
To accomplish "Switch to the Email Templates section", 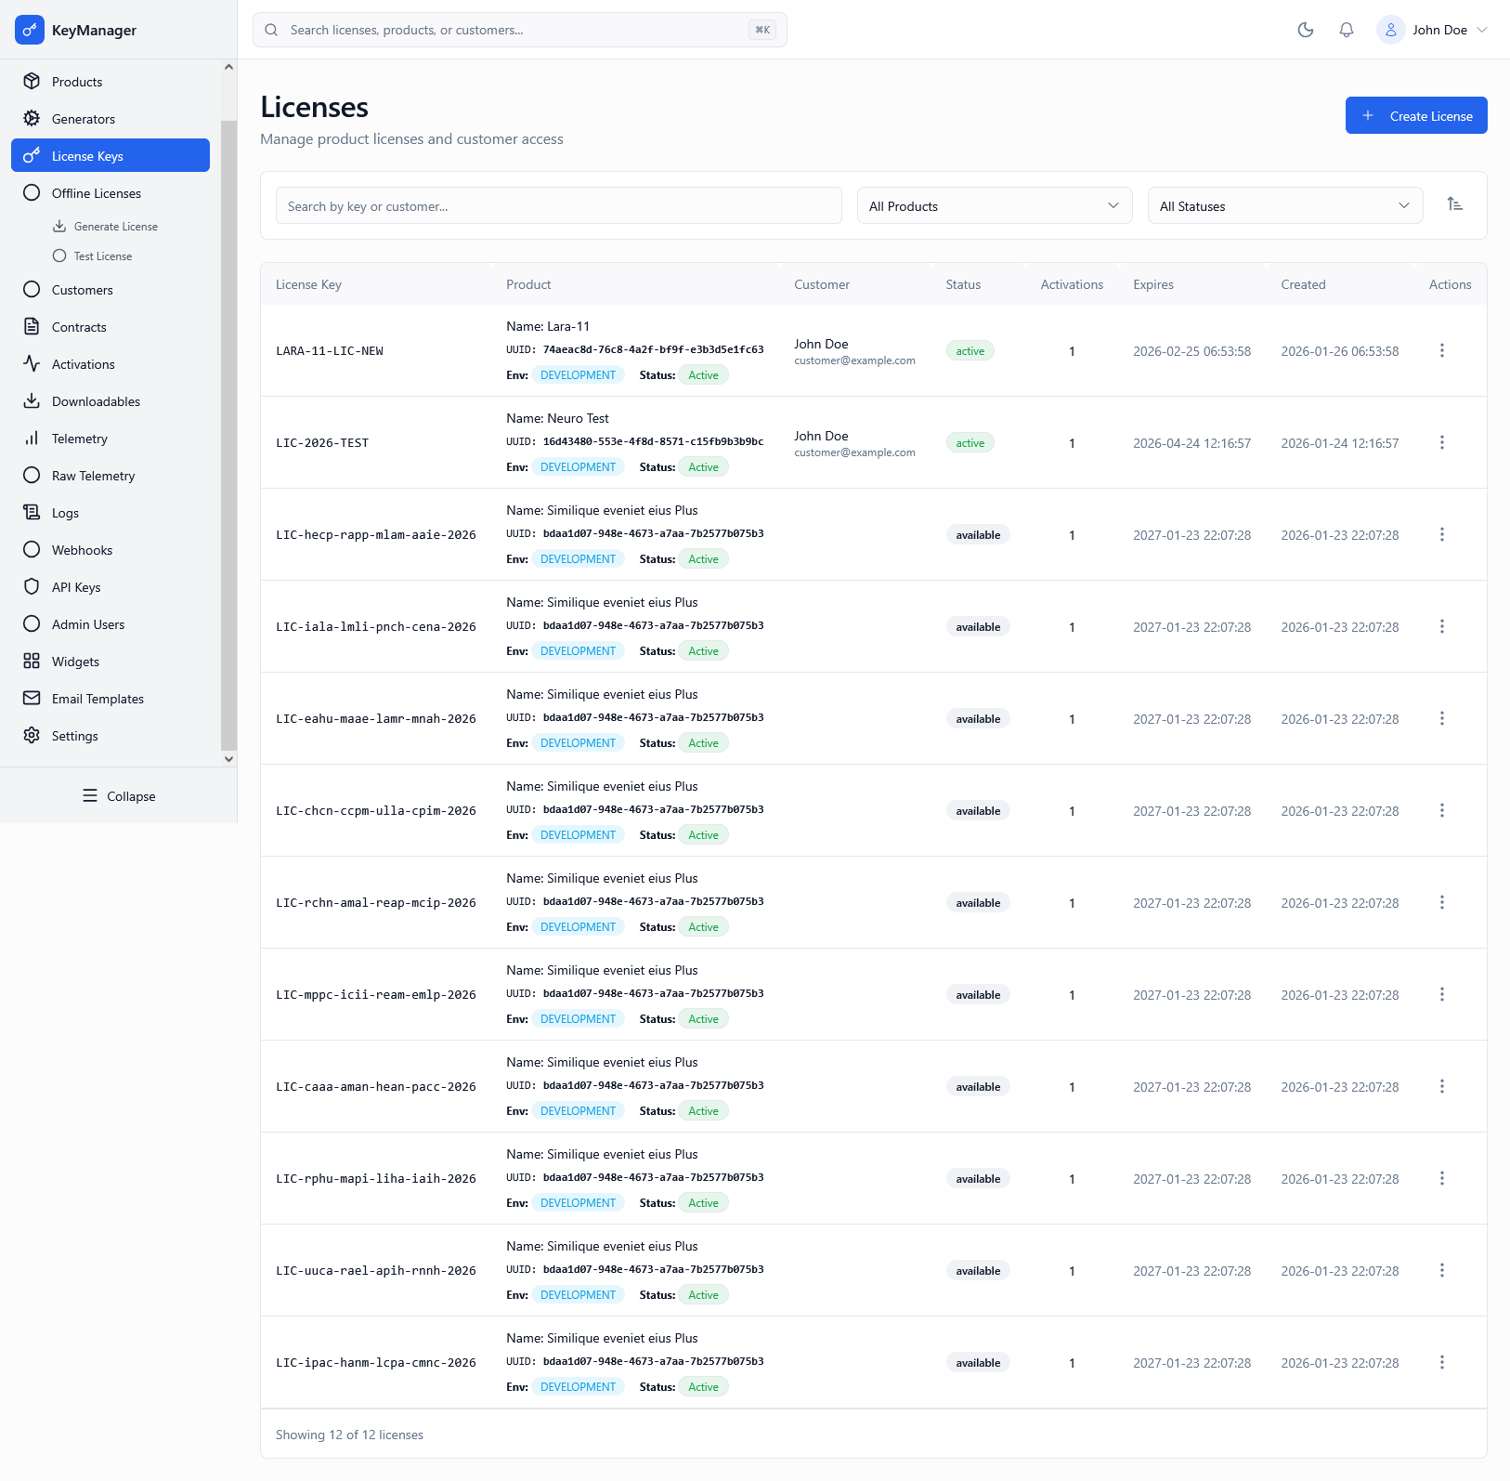I will (x=98, y=698).
